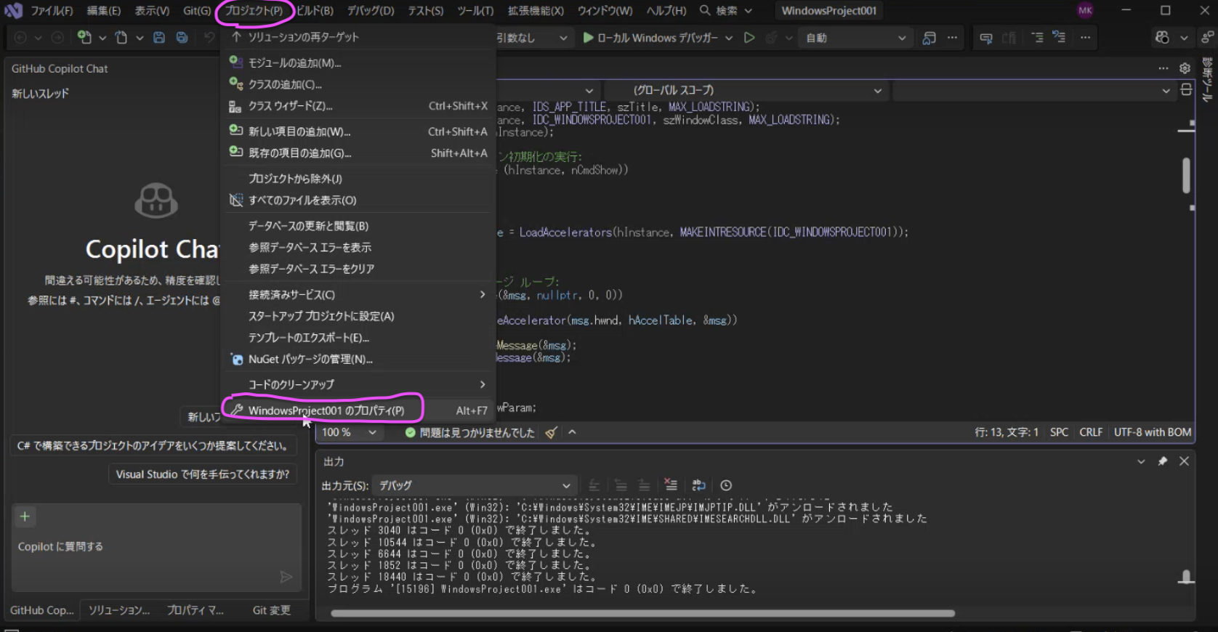Choose すべてのファイルを表示 menu item

359,200
